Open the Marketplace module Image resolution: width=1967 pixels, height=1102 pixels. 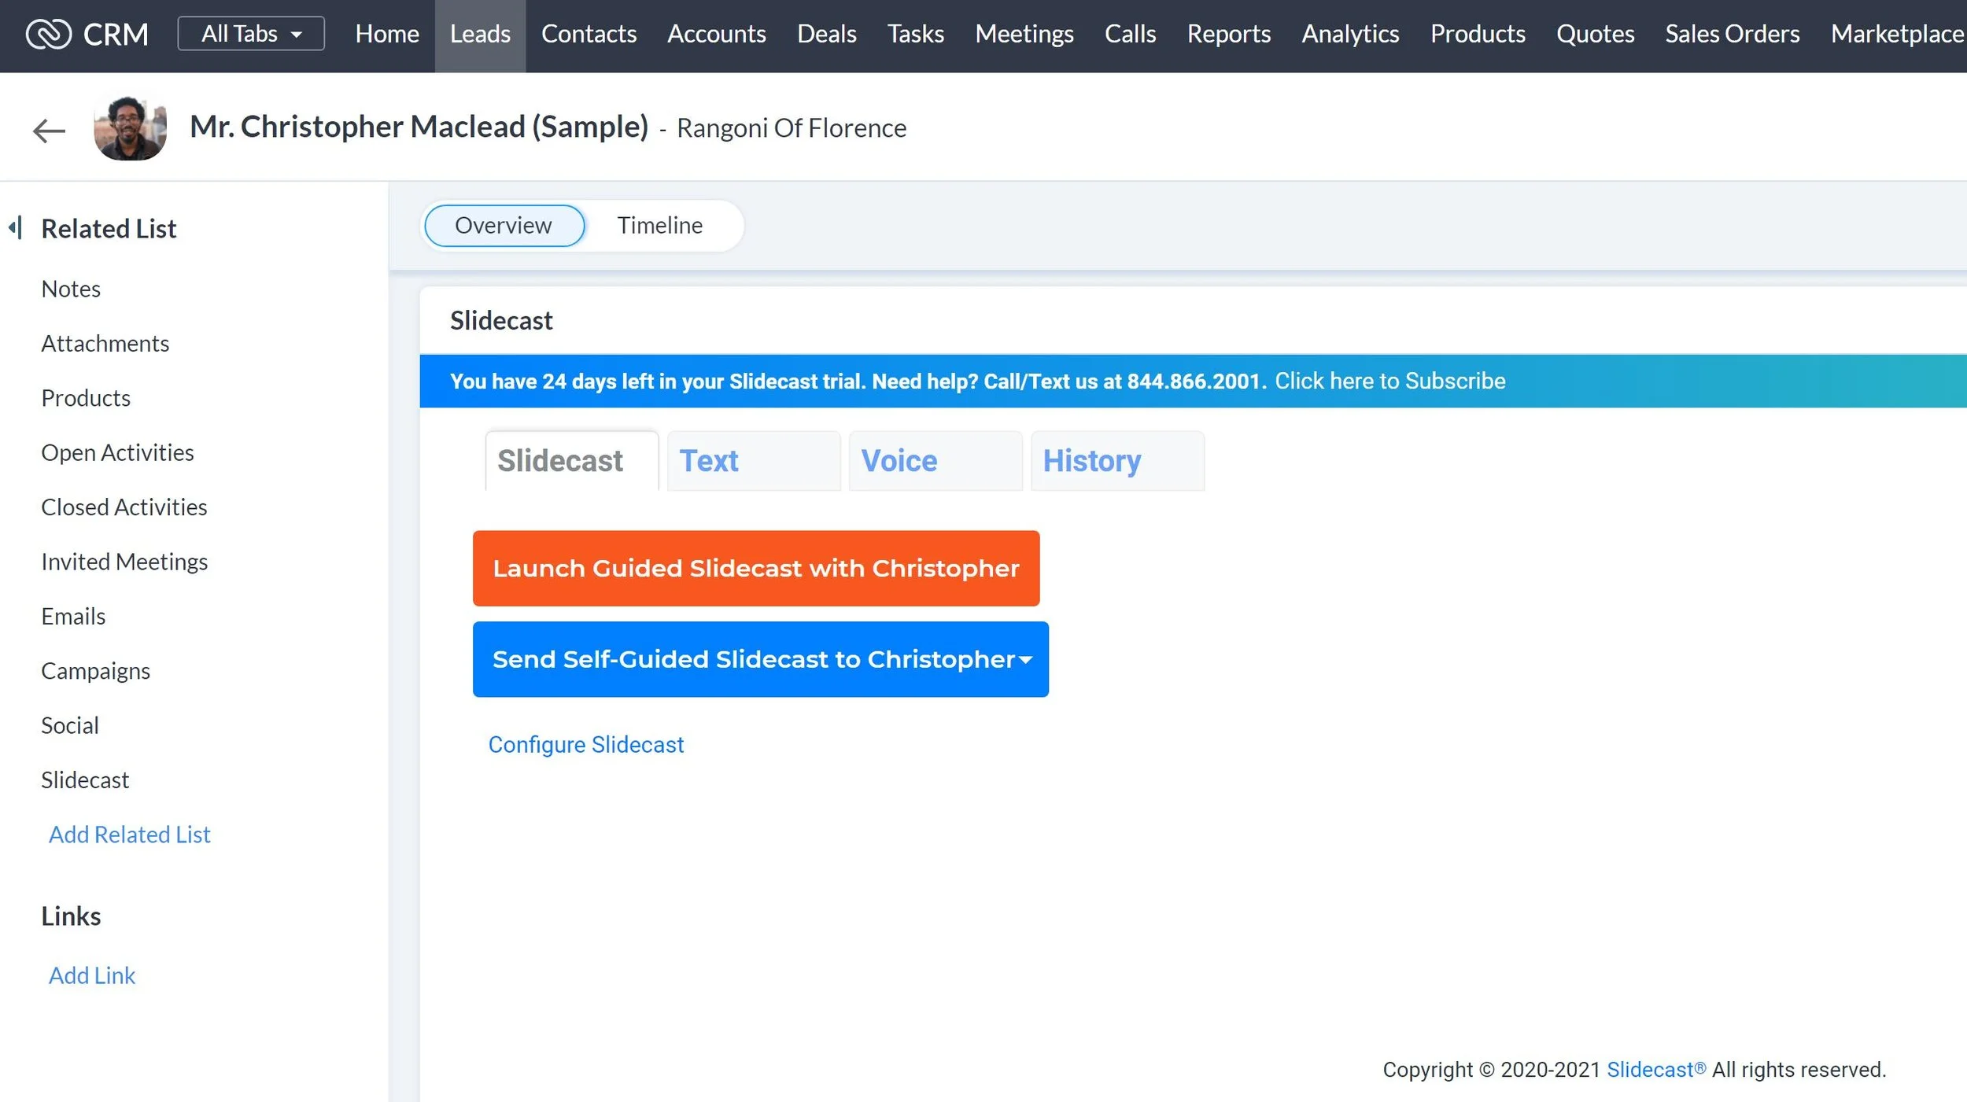[1897, 34]
